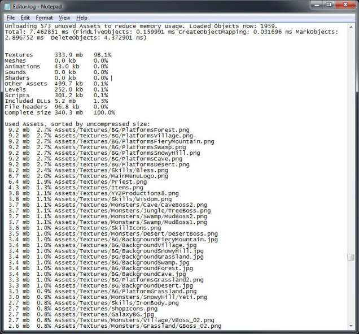Image resolution: width=359 pixels, height=334 pixels.
Task: Click the vertical scrollbar down arrow
Action: pyautogui.click(x=351, y=326)
